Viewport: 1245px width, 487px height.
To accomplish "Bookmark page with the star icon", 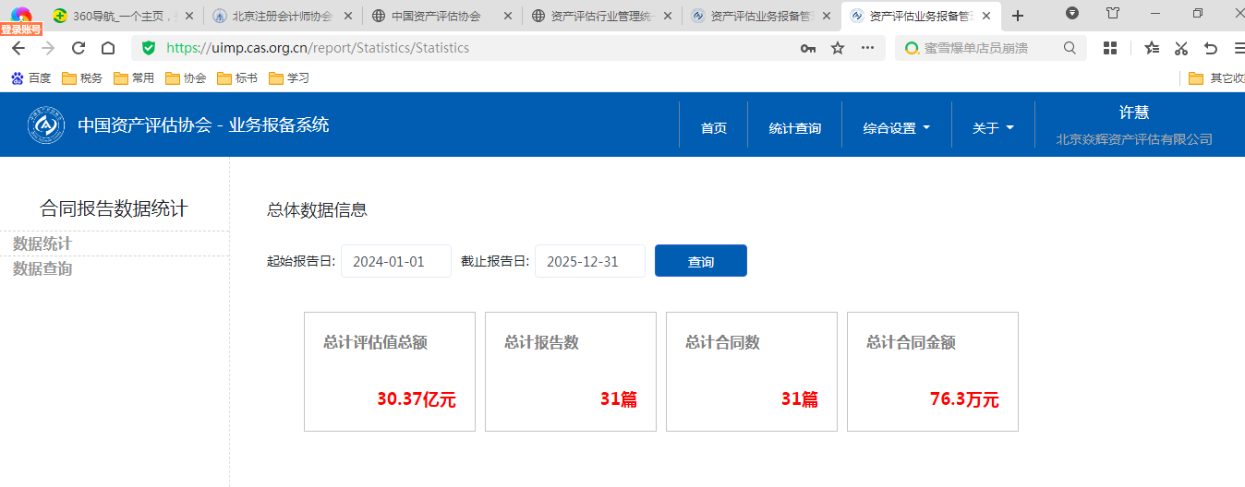I will click(x=838, y=48).
